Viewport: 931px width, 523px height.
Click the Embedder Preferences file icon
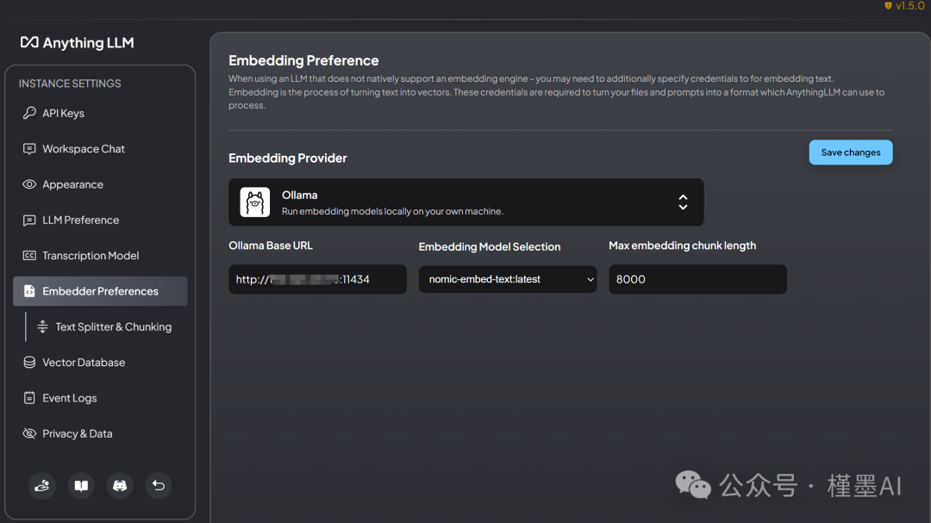tap(29, 291)
